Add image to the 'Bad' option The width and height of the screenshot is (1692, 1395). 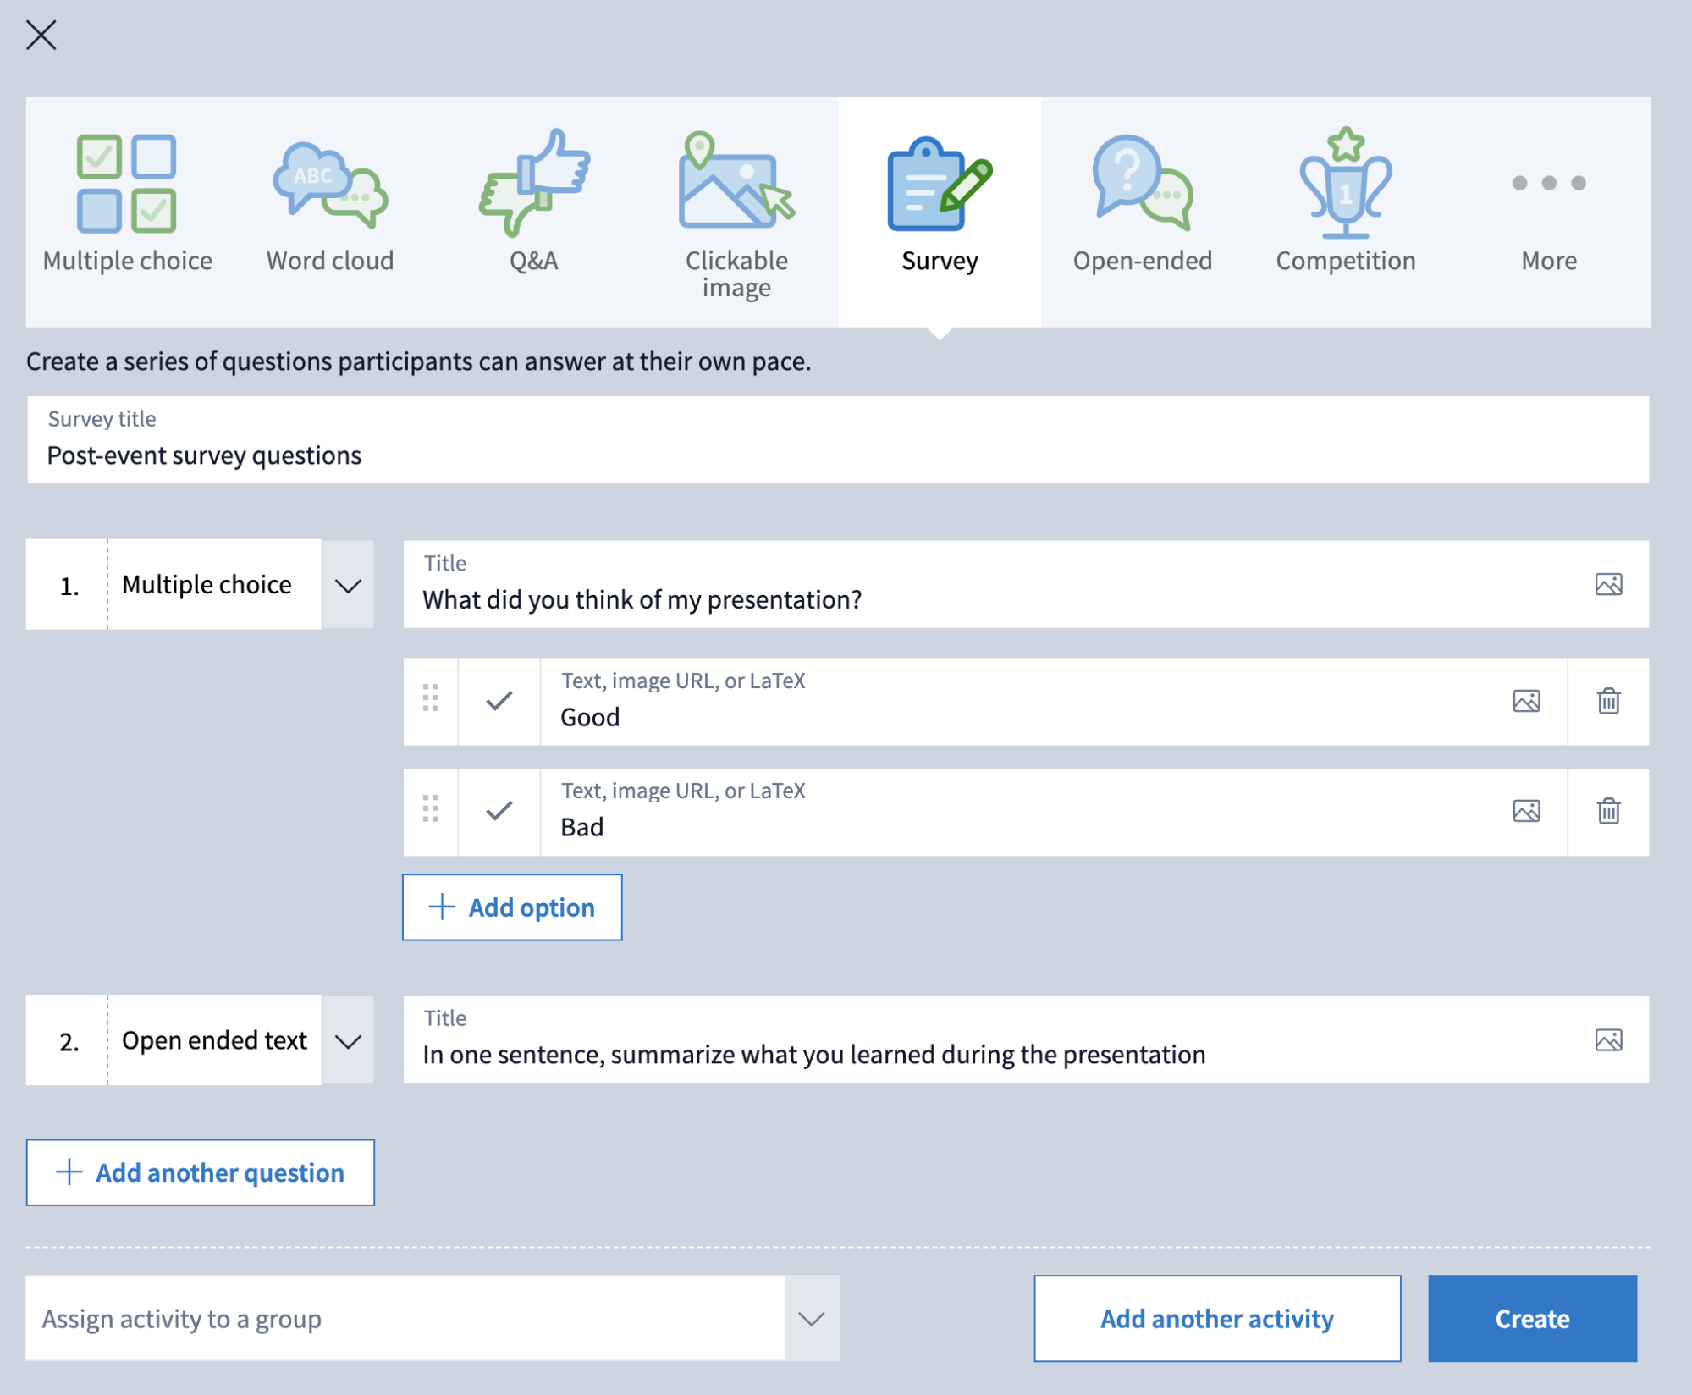(1526, 811)
